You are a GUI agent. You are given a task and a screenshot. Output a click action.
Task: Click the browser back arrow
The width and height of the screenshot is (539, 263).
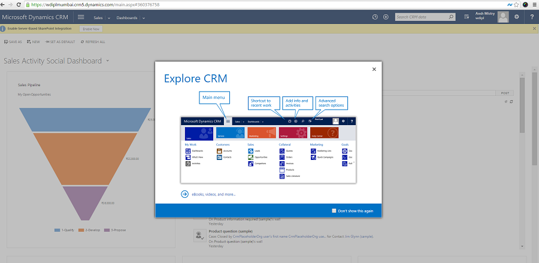3,5
